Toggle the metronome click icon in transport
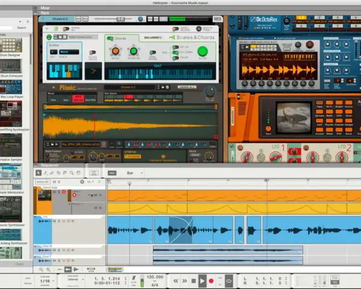This screenshot has height=289, width=361. coord(134,278)
